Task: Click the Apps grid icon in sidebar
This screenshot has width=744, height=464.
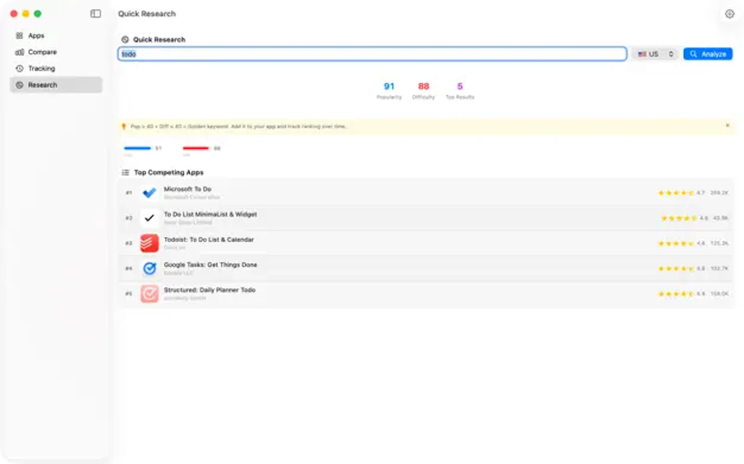Action: coord(20,36)
